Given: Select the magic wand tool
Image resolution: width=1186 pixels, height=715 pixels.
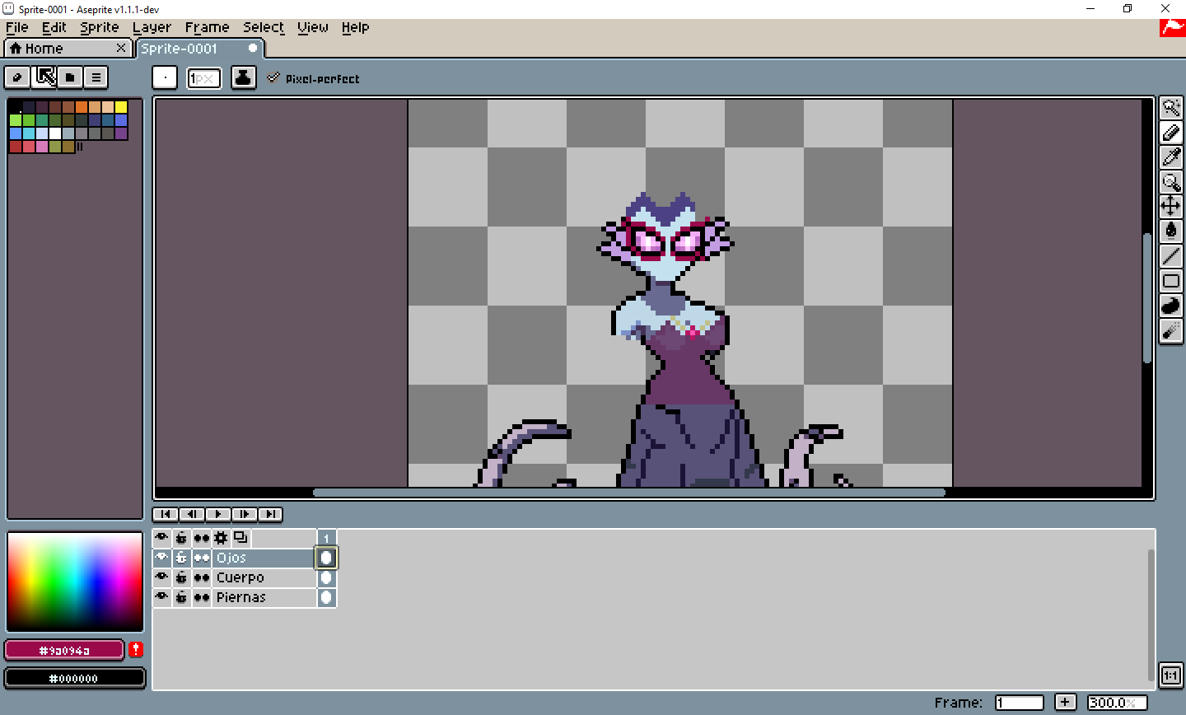Looking at the screenshot, I should pos(1170,107).
